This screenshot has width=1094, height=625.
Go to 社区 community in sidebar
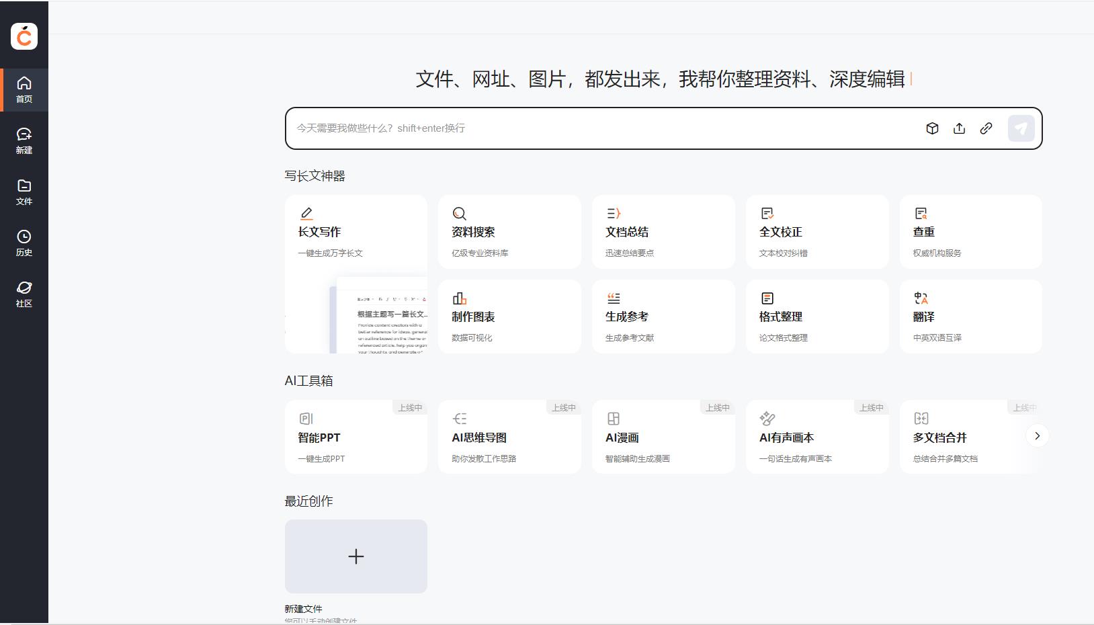point(24,294)
